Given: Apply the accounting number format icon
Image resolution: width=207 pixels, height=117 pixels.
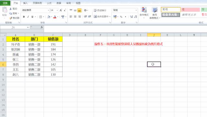Looking at the screenshot, I should click(115, 17).
